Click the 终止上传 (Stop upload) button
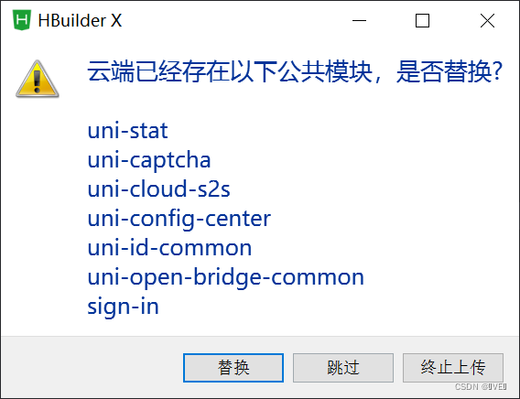Screen dimensions: 520x399 [x=453, y=368]
